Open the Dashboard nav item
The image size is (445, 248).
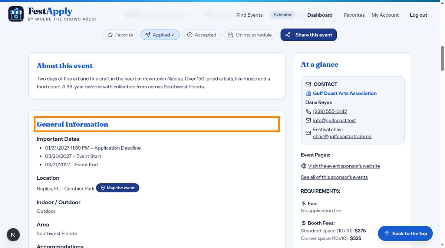coord(320,15)
